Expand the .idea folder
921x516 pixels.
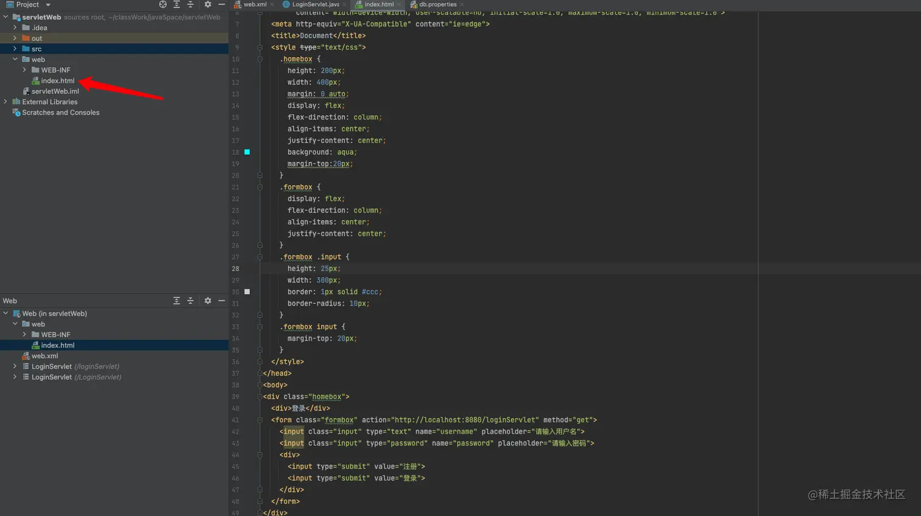(15, 27)
